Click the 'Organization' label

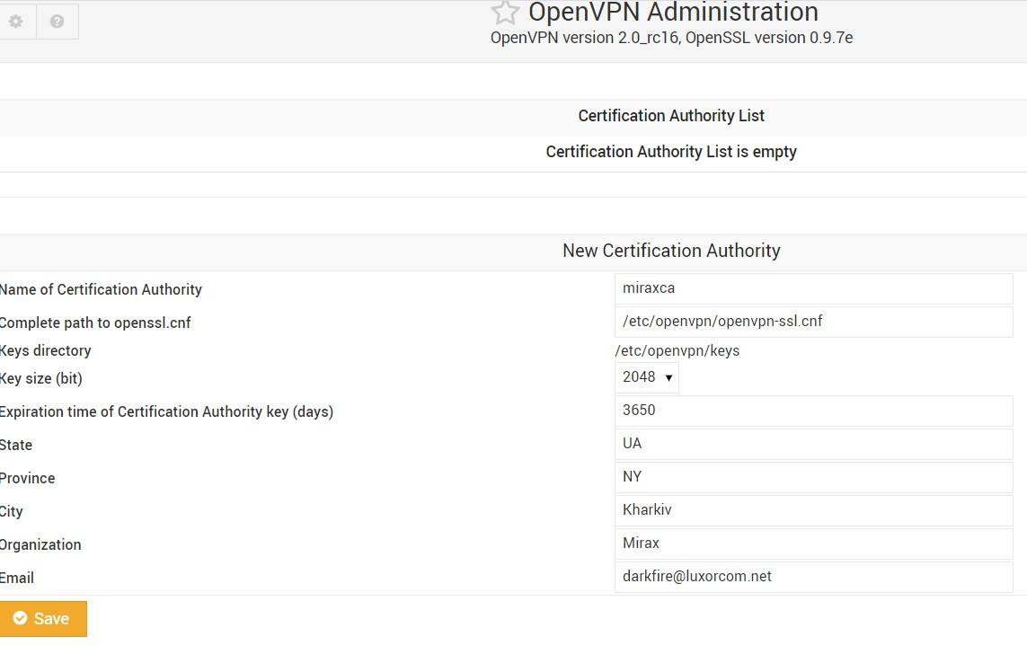tap(40, 545)
